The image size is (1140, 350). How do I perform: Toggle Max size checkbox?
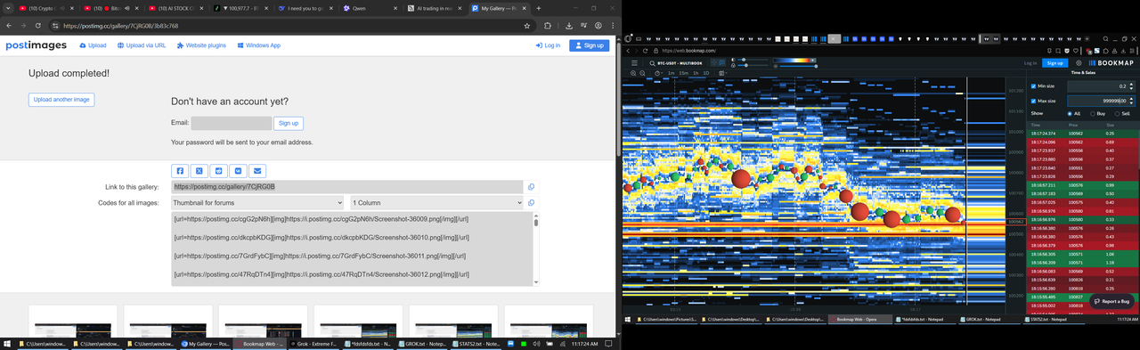[x=1033, y=101]
